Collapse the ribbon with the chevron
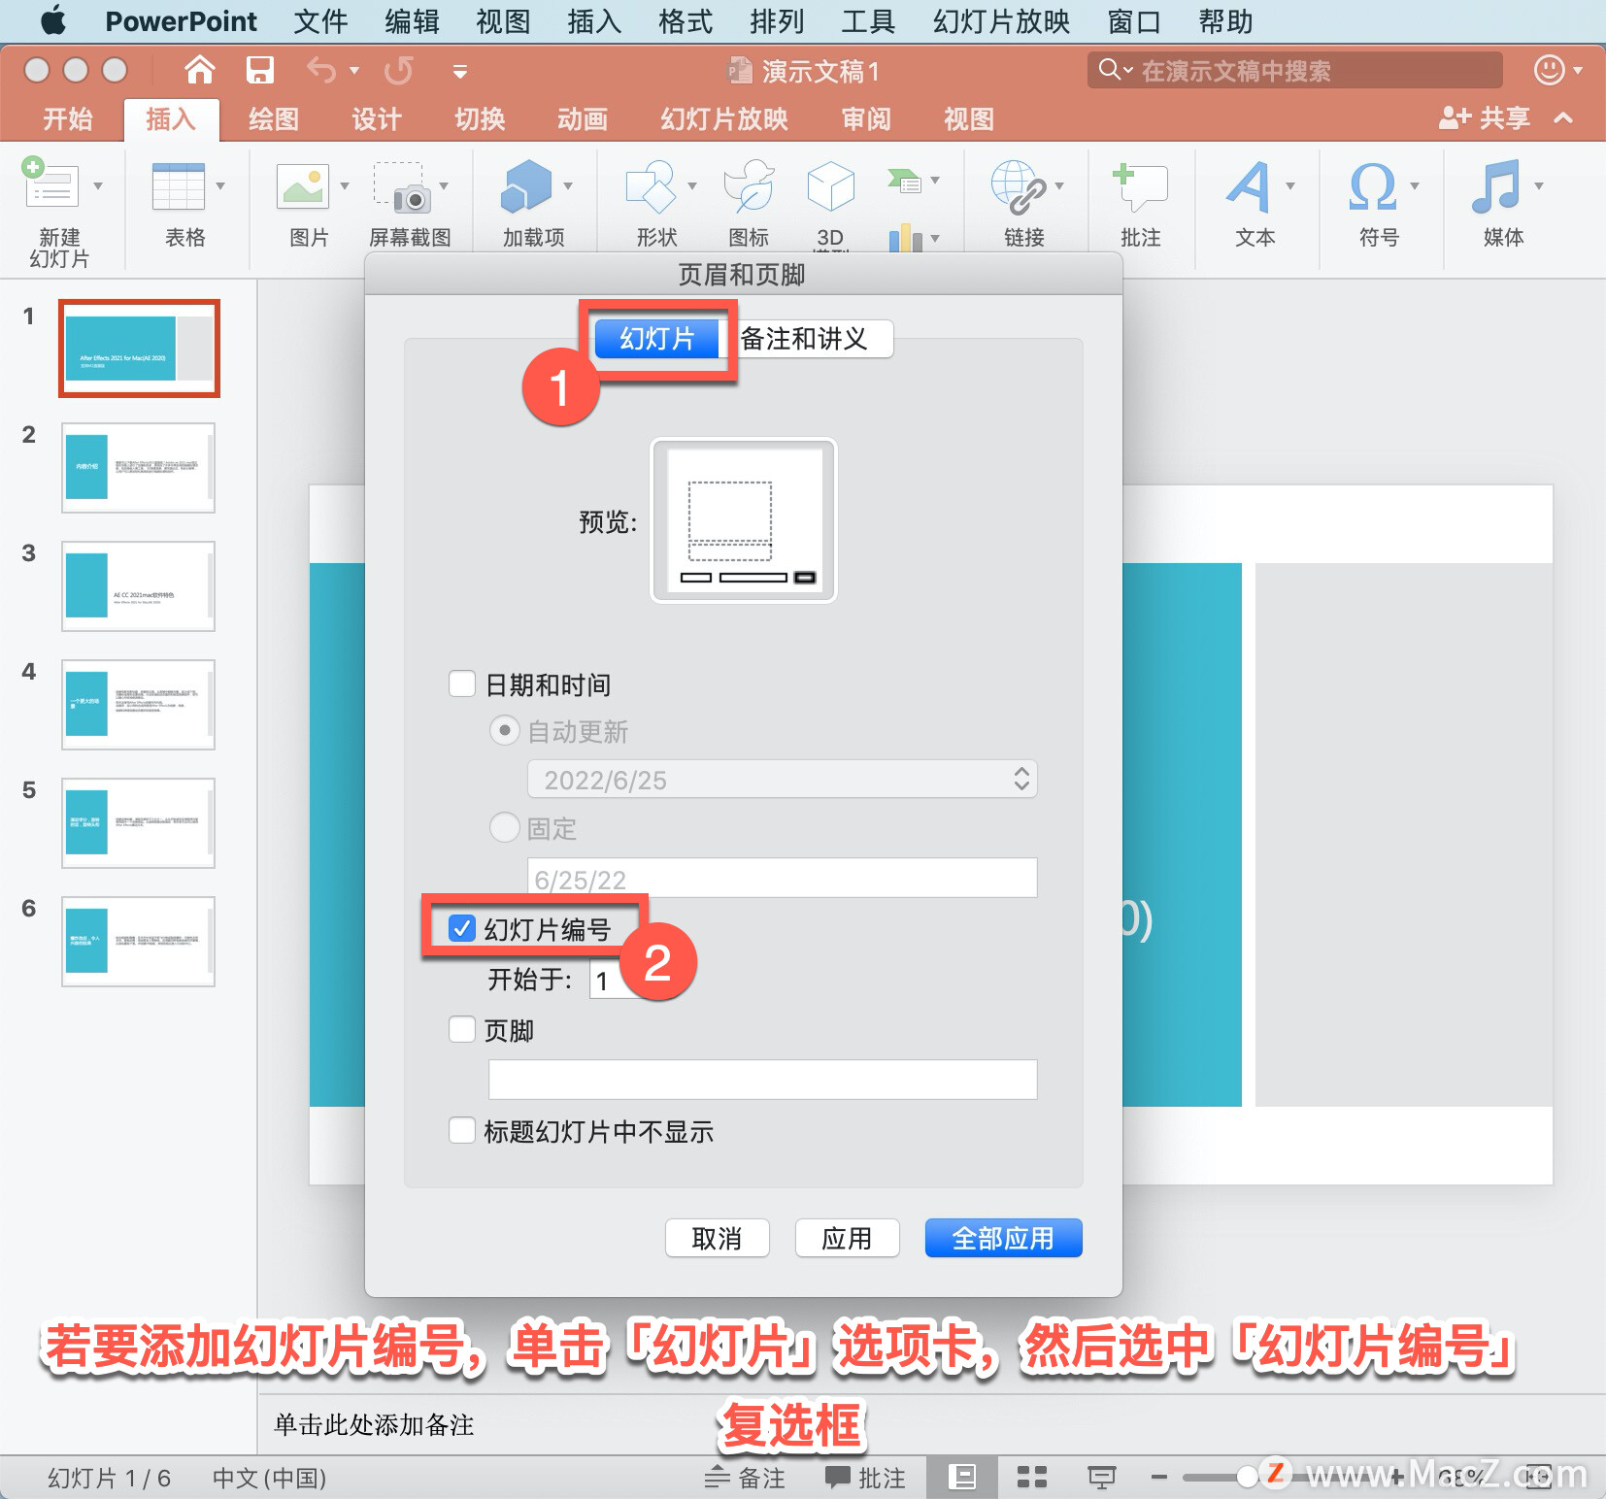 [x=1563, y=118]
